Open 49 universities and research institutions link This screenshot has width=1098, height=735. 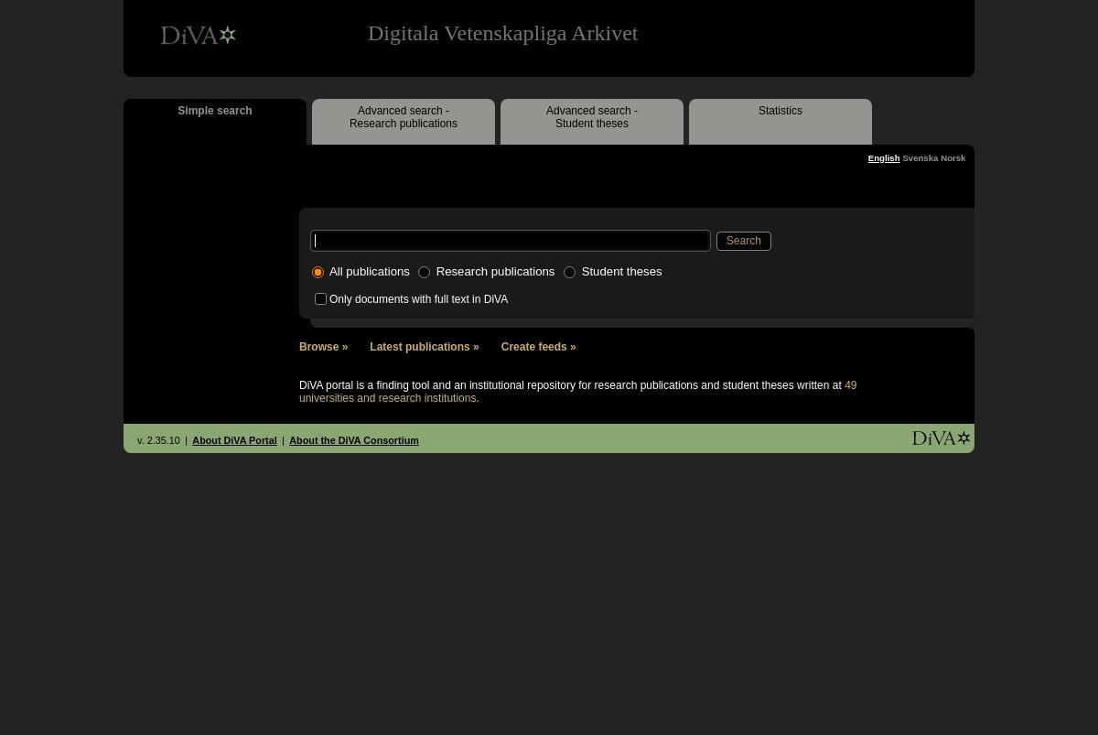(577, 392)
